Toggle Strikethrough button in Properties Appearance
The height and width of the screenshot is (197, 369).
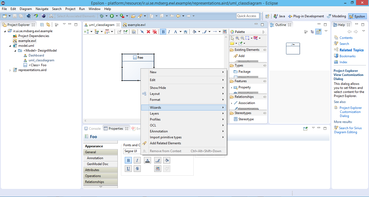pos(137,169)
